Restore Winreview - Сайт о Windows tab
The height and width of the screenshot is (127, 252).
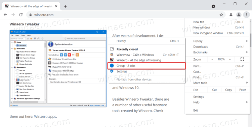146,55
